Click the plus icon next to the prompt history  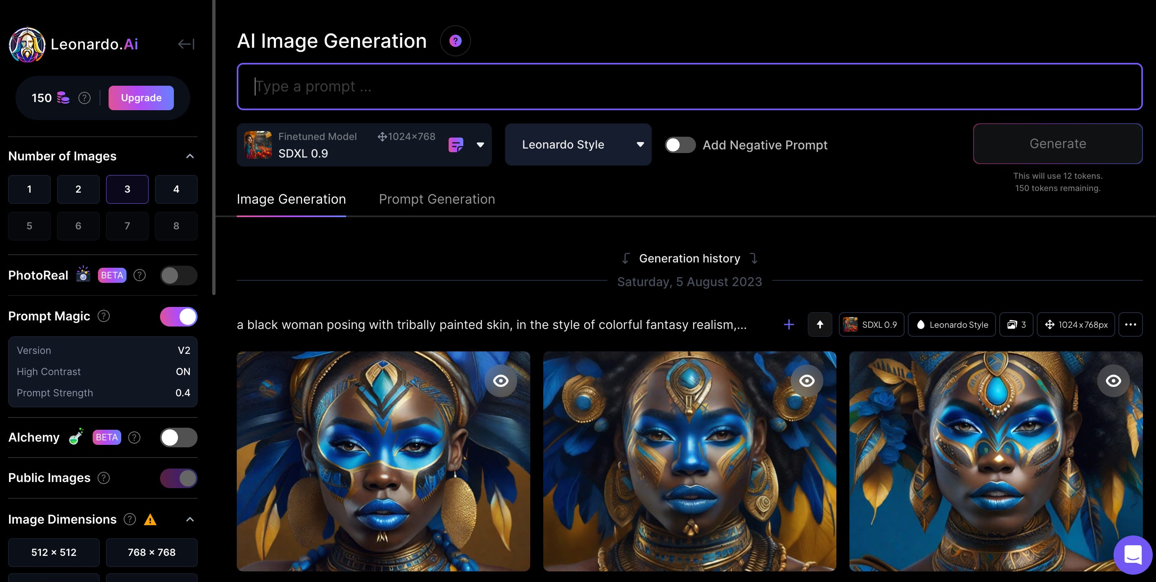pyautogui.click(x=789, y=324)
